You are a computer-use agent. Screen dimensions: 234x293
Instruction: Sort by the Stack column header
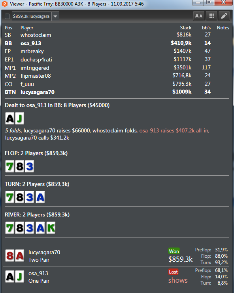coord(185,28)
